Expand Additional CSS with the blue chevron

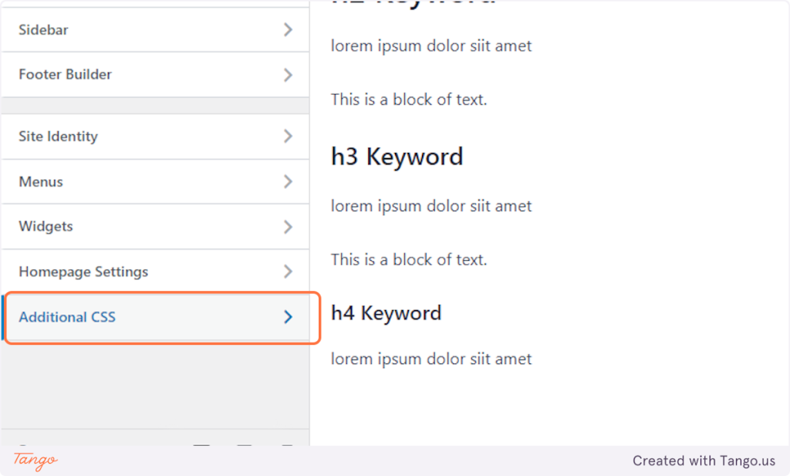click(x=288, y=317)
